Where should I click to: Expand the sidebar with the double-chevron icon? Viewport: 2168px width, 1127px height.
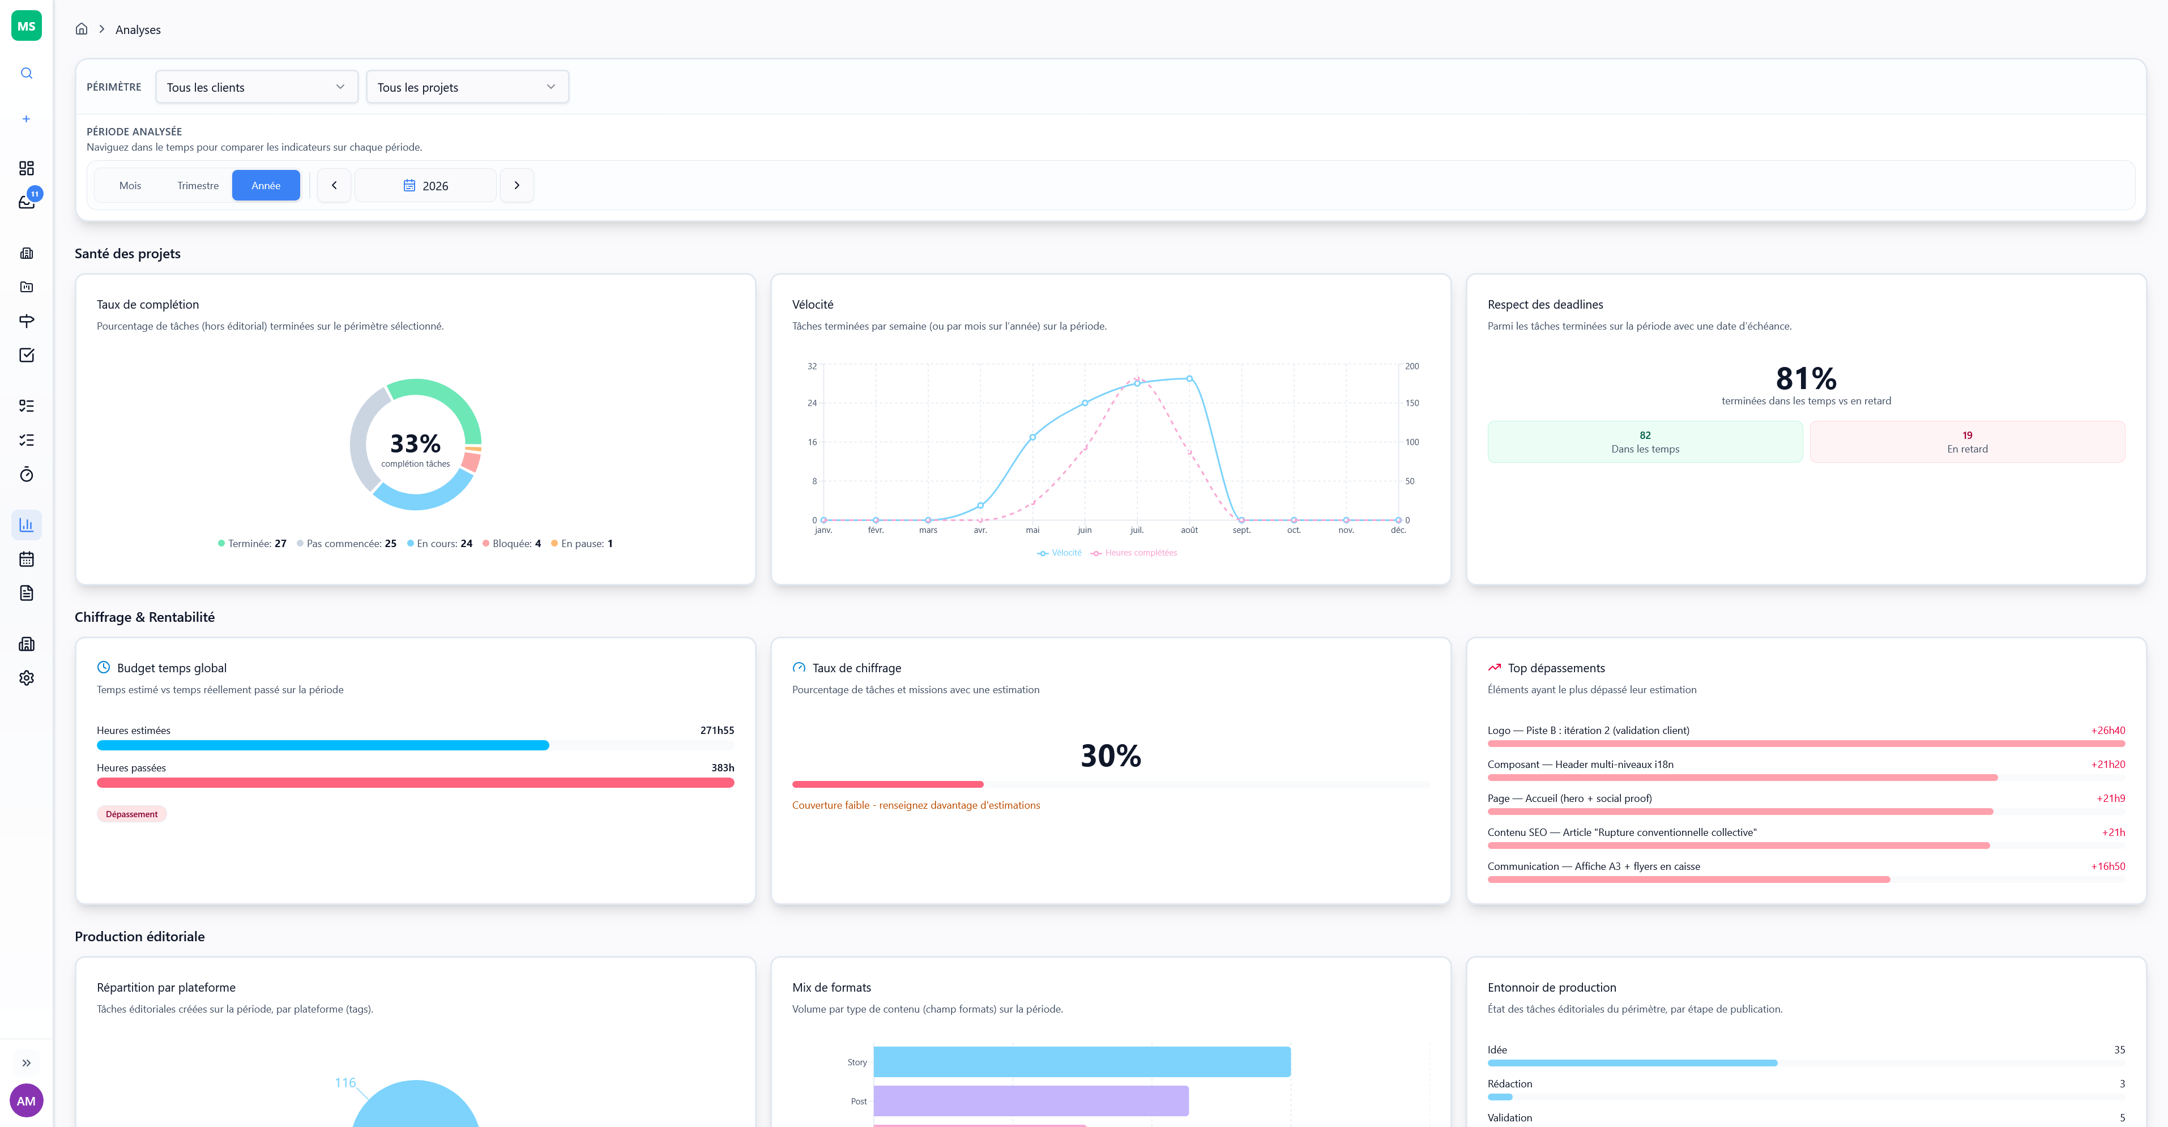26,1063
